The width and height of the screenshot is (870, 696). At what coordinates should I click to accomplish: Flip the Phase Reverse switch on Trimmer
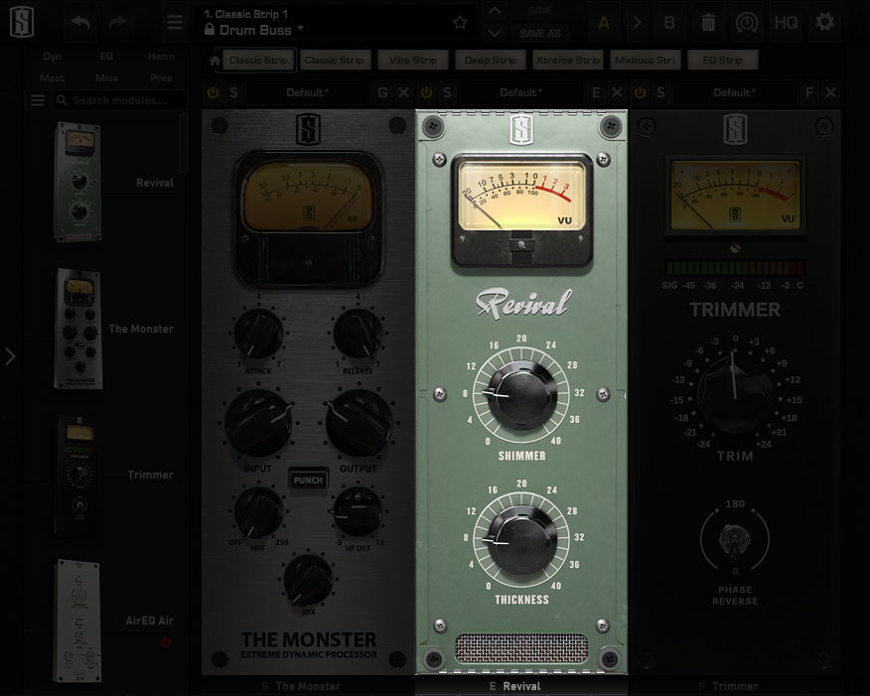pos(735,540)
